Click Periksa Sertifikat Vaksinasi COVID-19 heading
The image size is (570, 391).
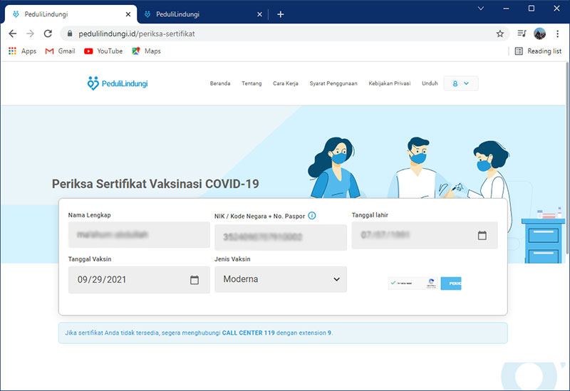point(155,184)
